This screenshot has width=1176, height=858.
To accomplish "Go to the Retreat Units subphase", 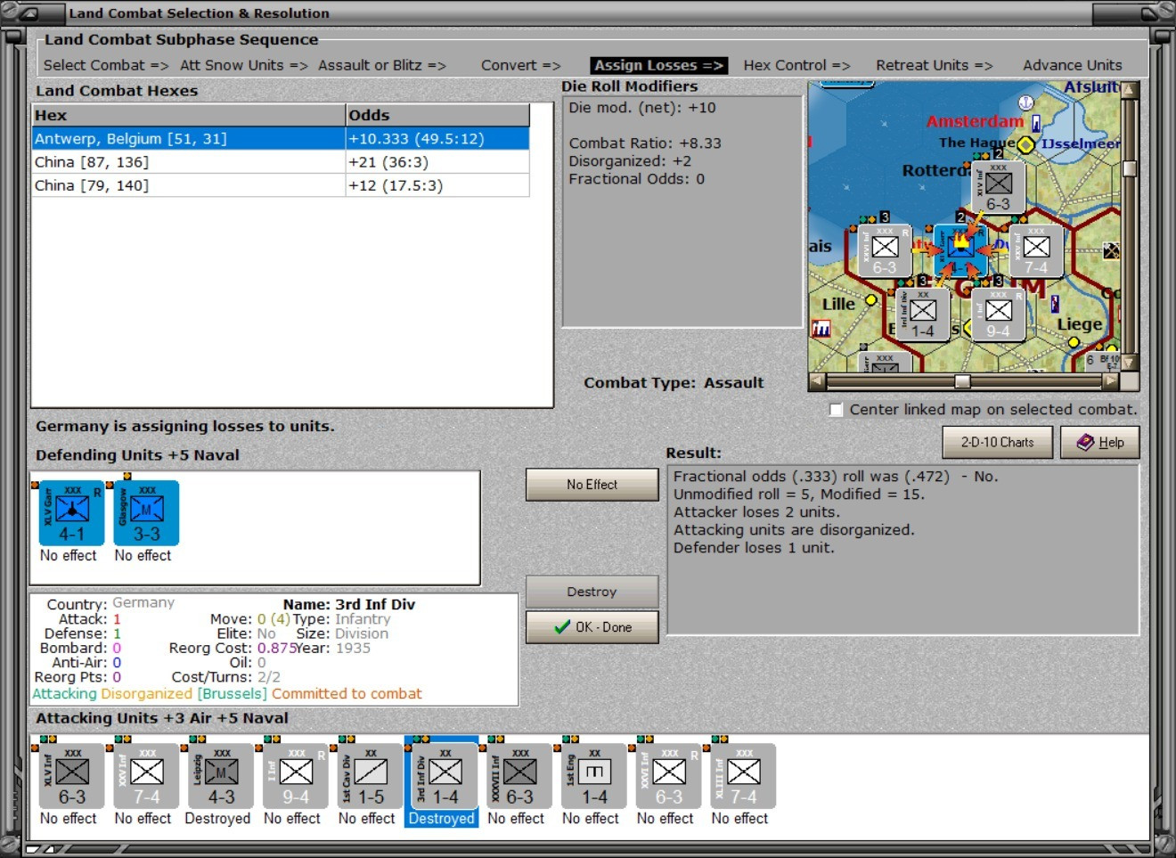I will [x=935, y=65].
